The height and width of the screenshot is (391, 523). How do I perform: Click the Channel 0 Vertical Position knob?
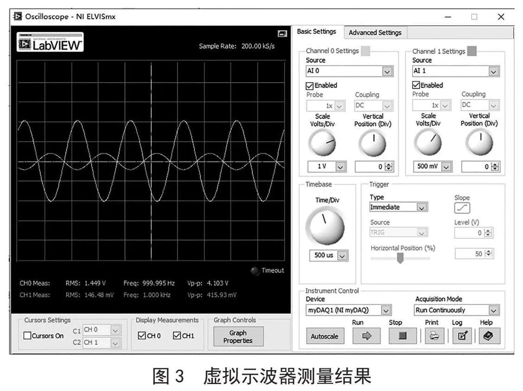(x=372, y=143)
